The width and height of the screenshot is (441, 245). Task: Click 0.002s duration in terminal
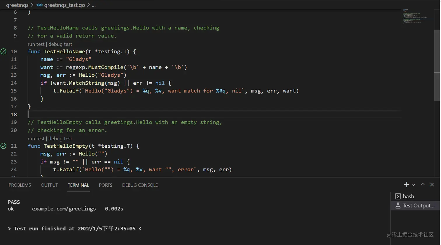pos(114,209)
